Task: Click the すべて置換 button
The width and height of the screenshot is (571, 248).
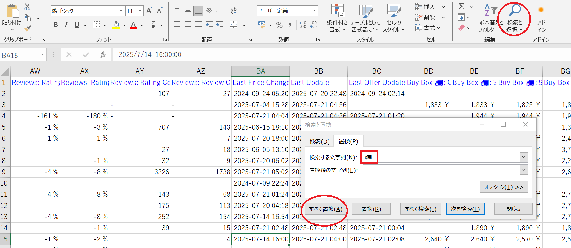Action: [x=325, y=209]
